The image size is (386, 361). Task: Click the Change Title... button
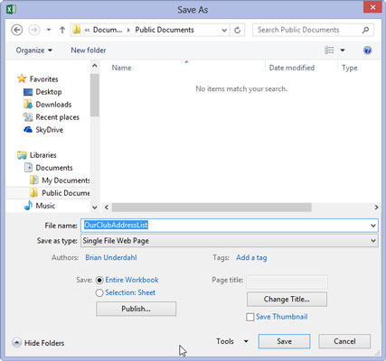pyautogui.click(x=287, y=299)
